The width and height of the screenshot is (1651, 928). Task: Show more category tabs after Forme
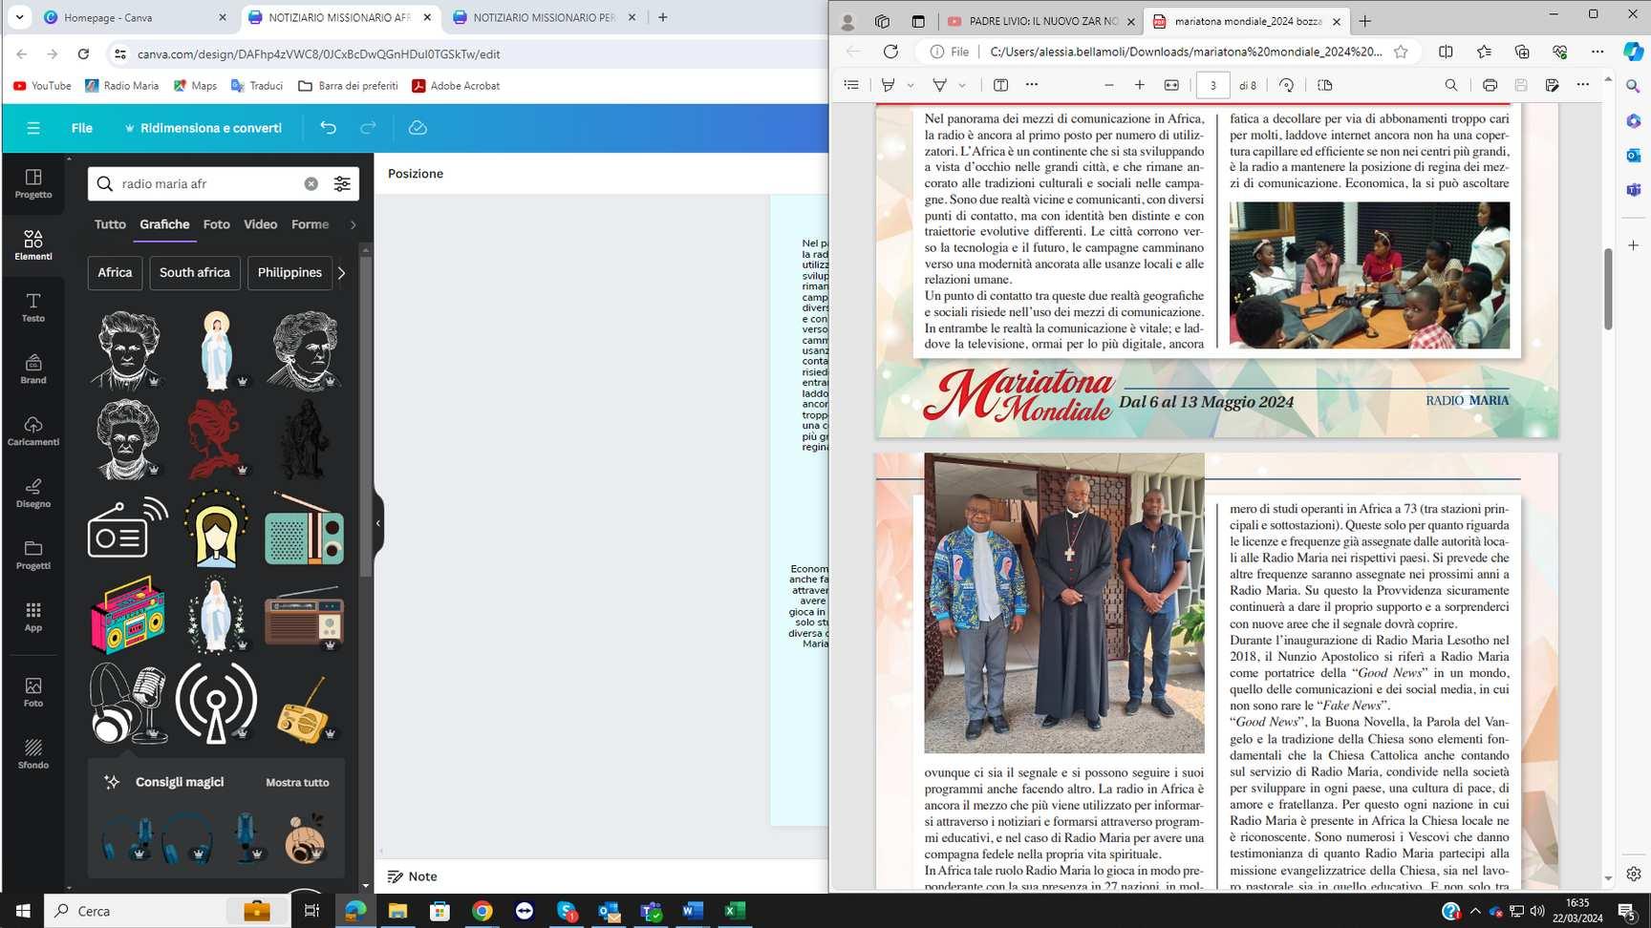353,224
